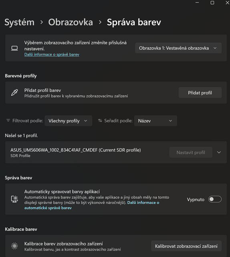Click the Správa barev section heading above the toggle

pos(18,178)
